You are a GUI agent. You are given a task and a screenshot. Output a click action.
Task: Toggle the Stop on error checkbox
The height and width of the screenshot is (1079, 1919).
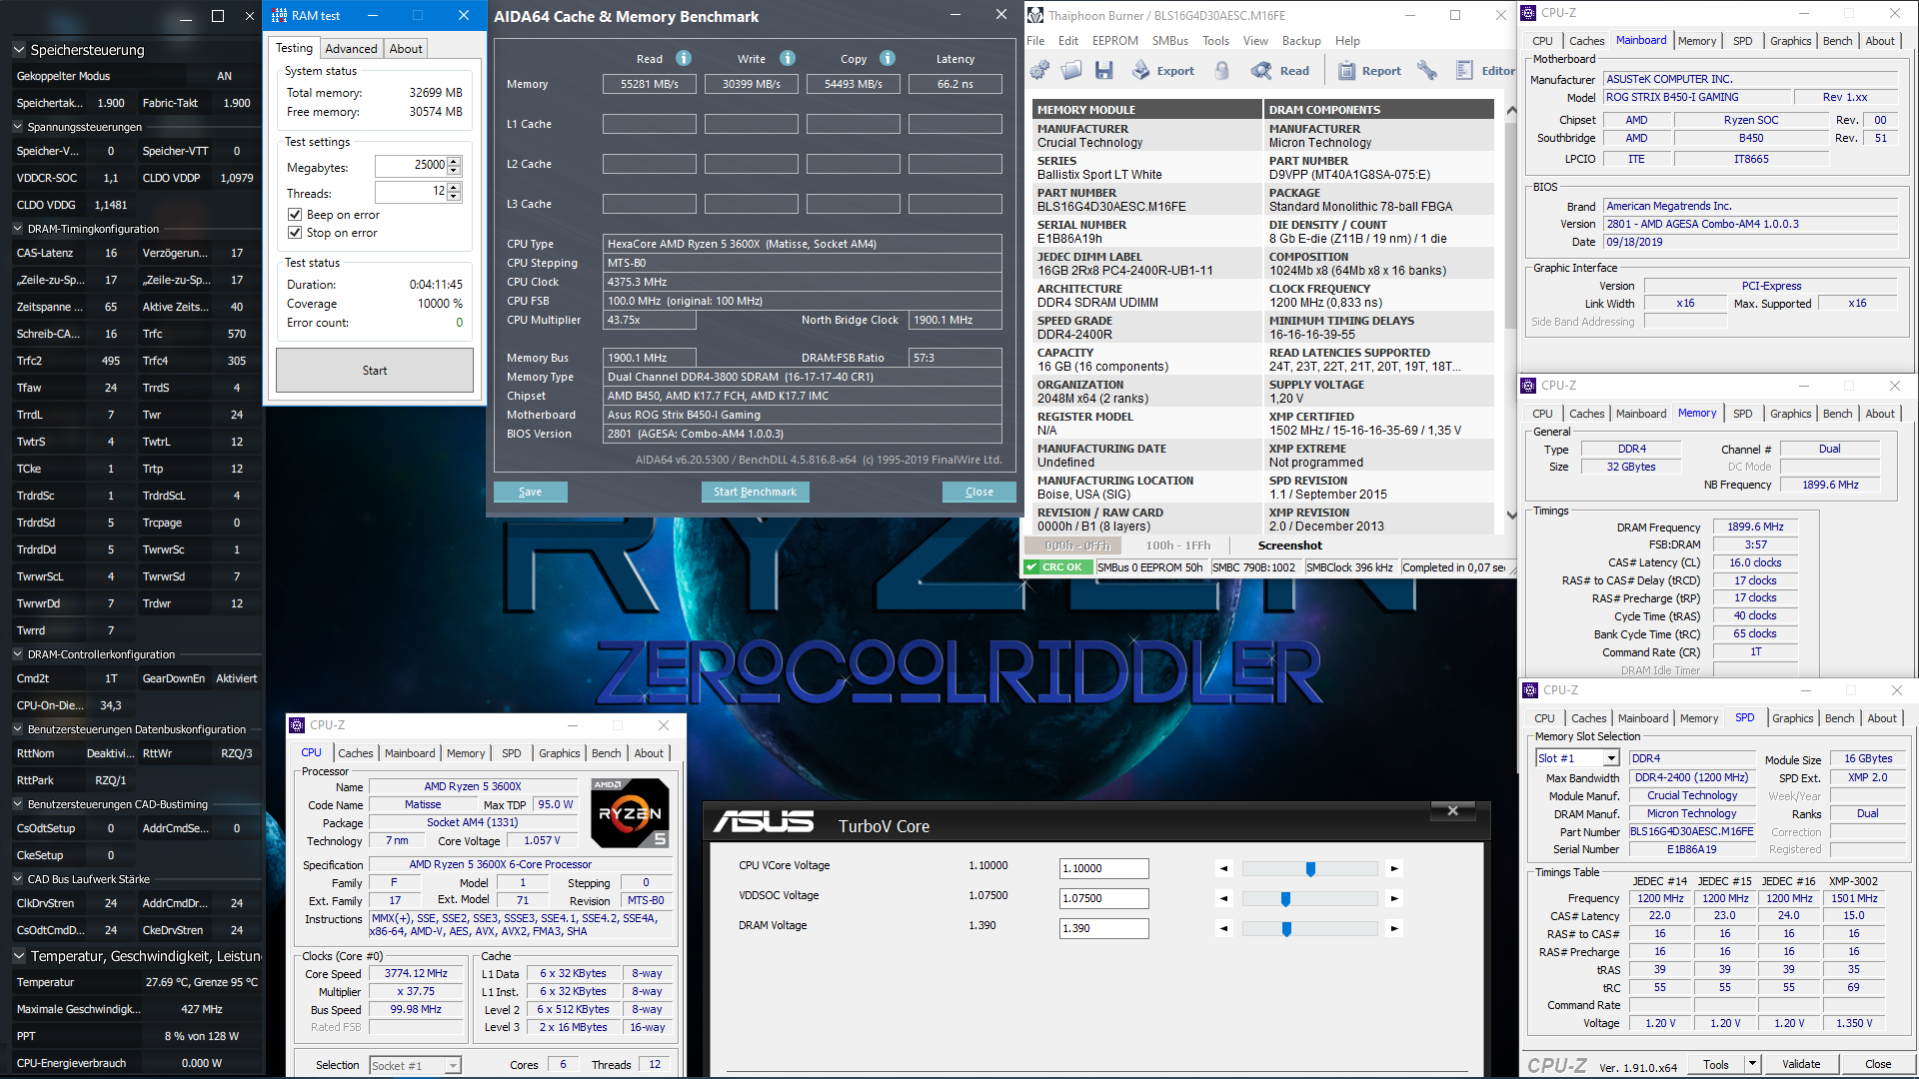[295, 233]
